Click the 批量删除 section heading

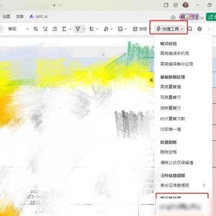[168, 142]
